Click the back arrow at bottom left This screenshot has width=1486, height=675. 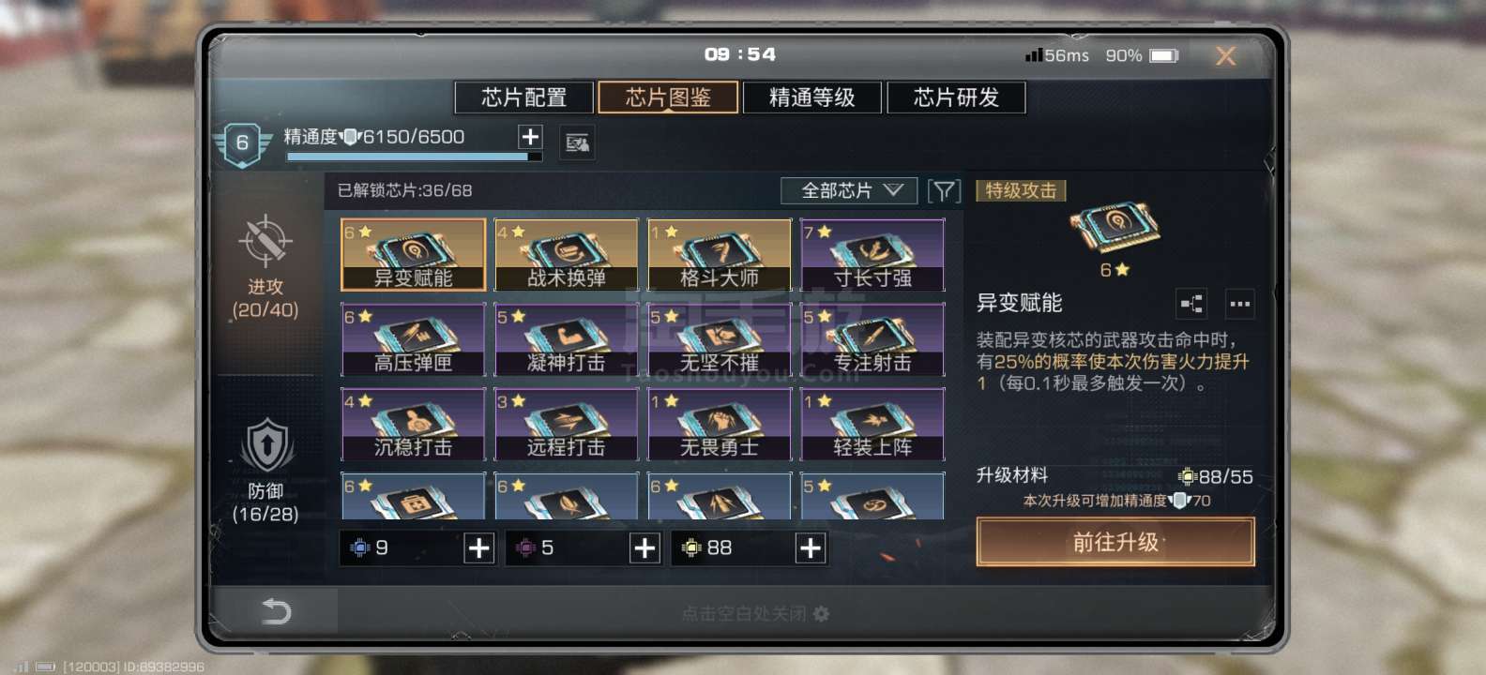[x=276, y=612]
